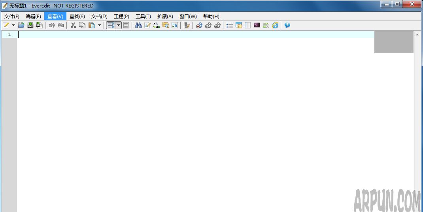This screenshot has width=423, height=212.
Task: Toggle the word wrap button
Action: (x=111, y=25)
